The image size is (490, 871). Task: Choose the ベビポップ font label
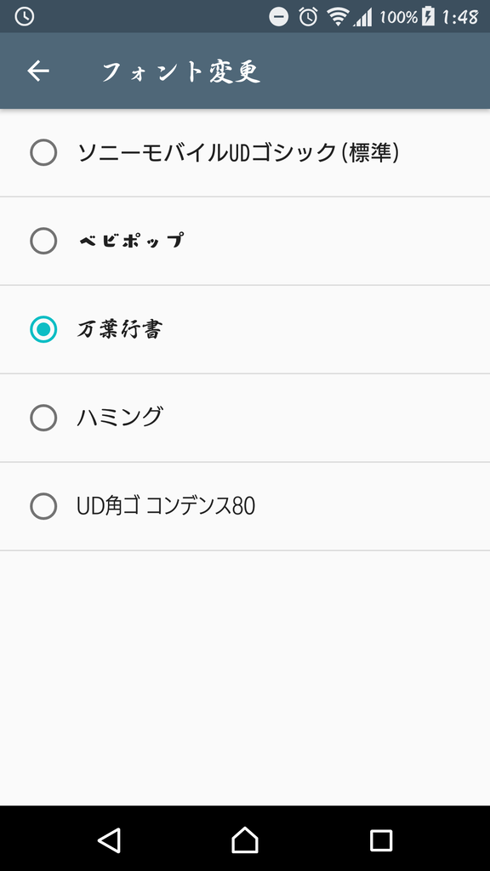(x=131, y=241)
